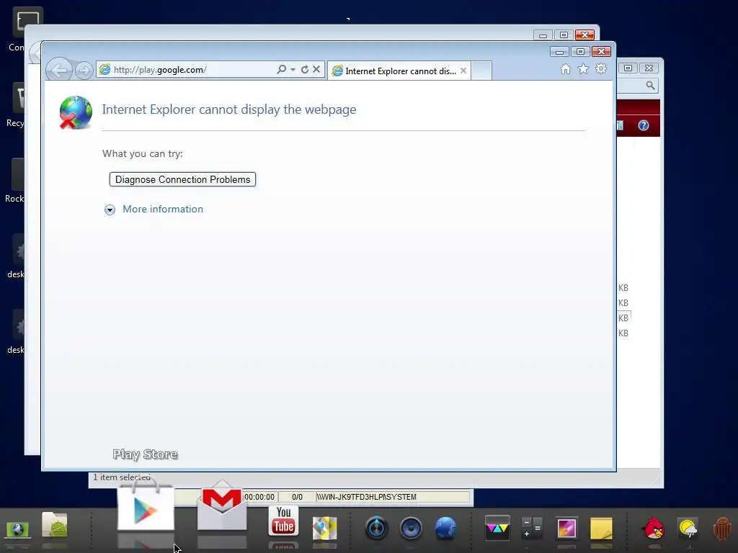The height and width of the screenshot is (553, 738).
Task: Click the 0/0 status field
Action: [297, 497]
